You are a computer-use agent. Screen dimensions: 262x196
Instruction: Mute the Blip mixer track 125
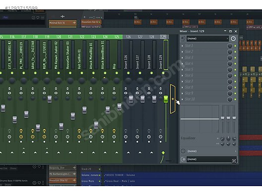(117, 73)
